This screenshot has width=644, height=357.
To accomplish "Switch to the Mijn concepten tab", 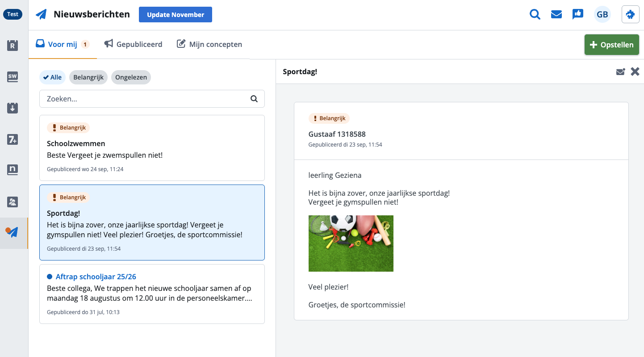I will tap(209, 44).
